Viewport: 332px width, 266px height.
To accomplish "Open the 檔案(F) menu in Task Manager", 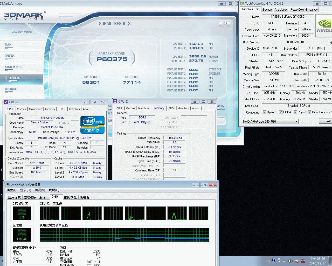I will 12,190.
